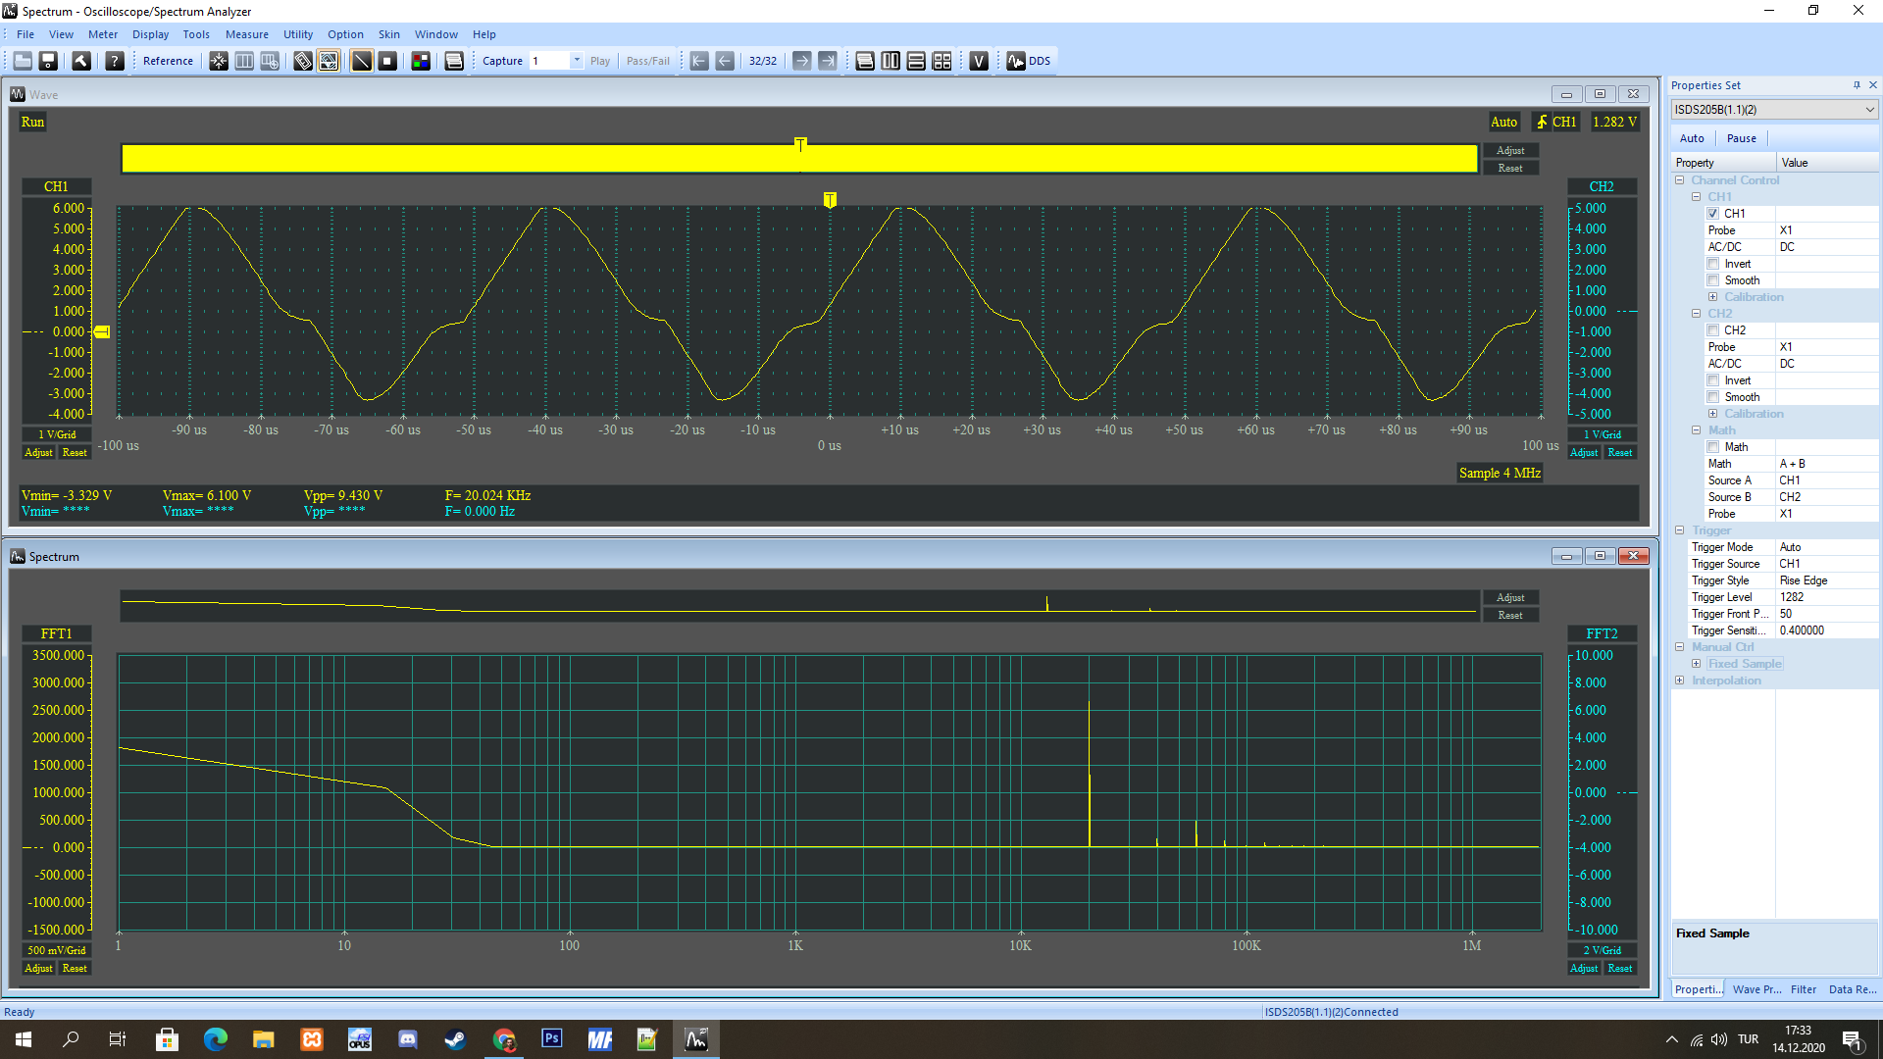Toggle the highlighted spectrum view icon
This screenshot has height=1059, width=1883.
[x=329, y=61]
